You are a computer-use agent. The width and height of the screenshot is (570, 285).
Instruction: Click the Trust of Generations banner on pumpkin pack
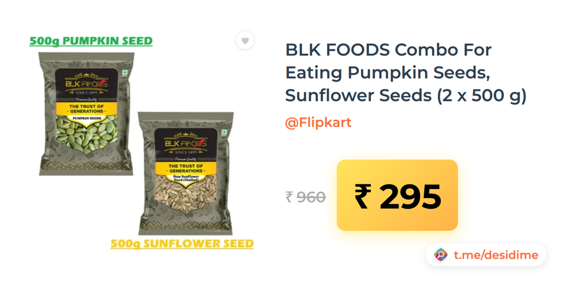click(86, 109)
